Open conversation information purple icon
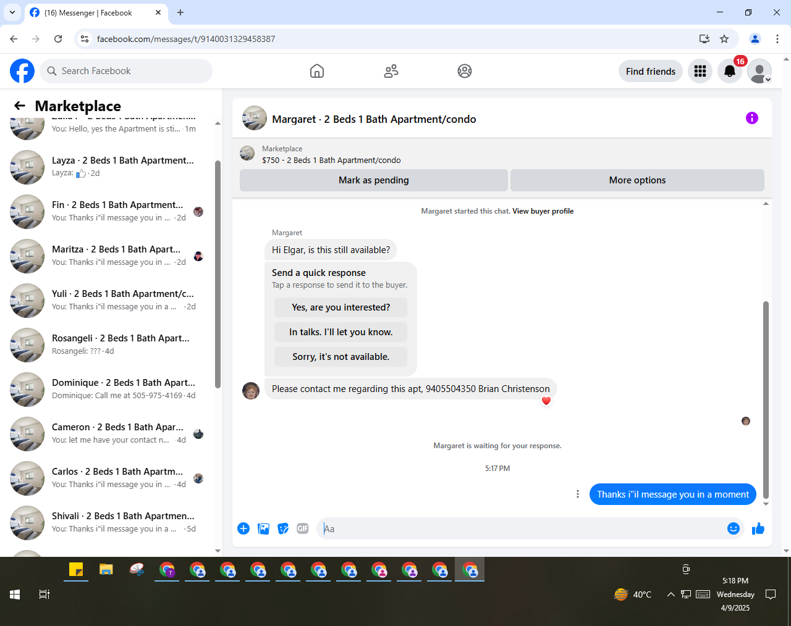791x626 pixels. click(x=752, y=118)
